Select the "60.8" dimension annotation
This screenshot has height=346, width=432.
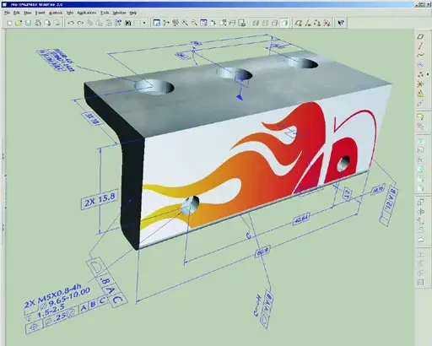pyautogui.click(x=262, y=251)
